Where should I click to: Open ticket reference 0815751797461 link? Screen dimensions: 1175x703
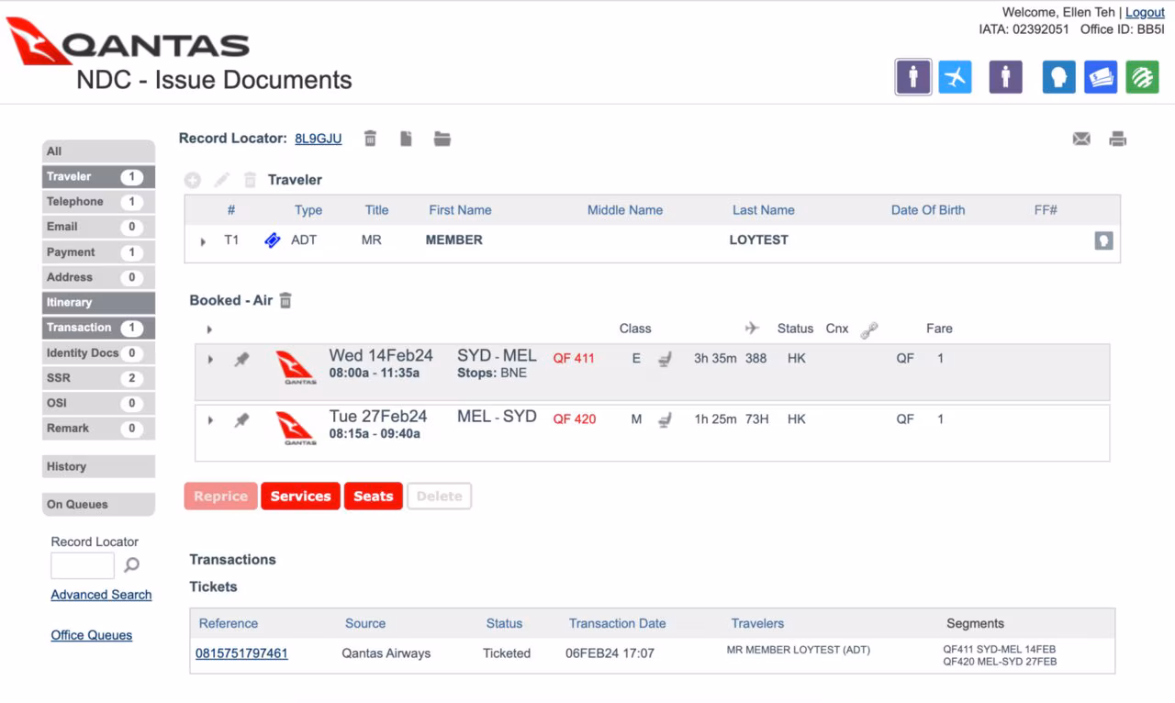(241, 653)
